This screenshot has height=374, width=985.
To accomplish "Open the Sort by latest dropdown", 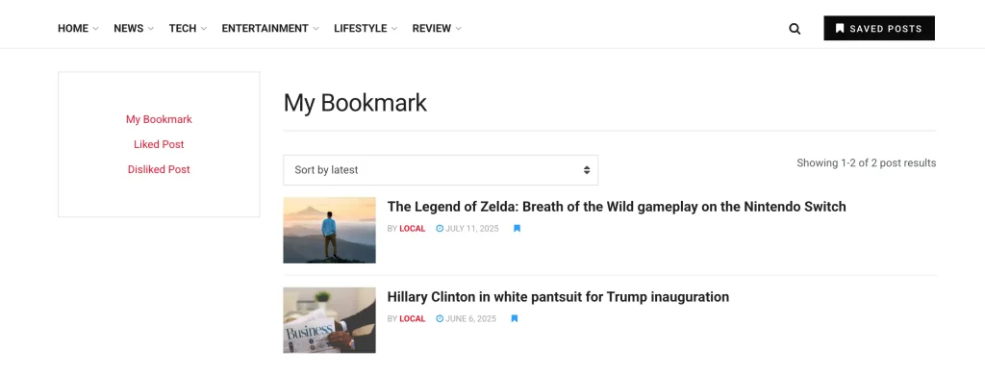I will 441,170.
